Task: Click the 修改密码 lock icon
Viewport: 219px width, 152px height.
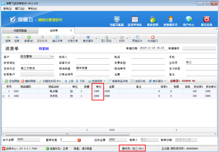Action: [x=153, y=19]
